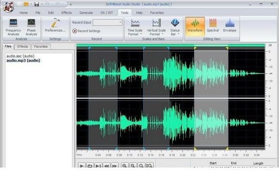Open the Phase Analysis tool

coord(31,27)
